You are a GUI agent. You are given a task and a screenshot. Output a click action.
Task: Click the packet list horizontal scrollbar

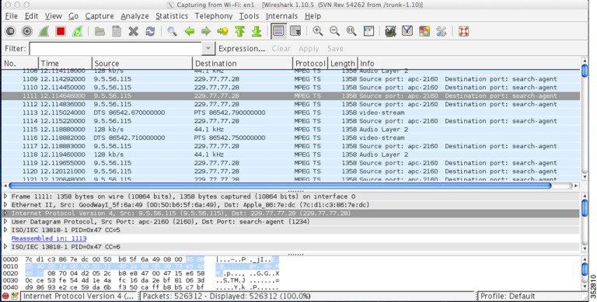pyautogui.click(x=280, y=186)
